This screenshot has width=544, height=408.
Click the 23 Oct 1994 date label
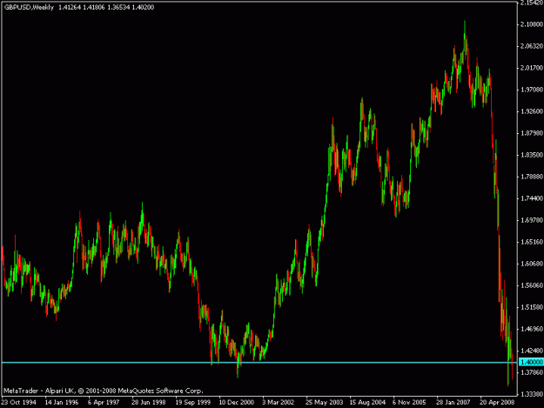pyautogui.click(x=19, y=403)
